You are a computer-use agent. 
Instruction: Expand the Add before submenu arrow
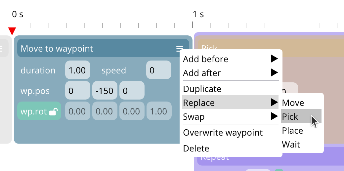(274, 59)
